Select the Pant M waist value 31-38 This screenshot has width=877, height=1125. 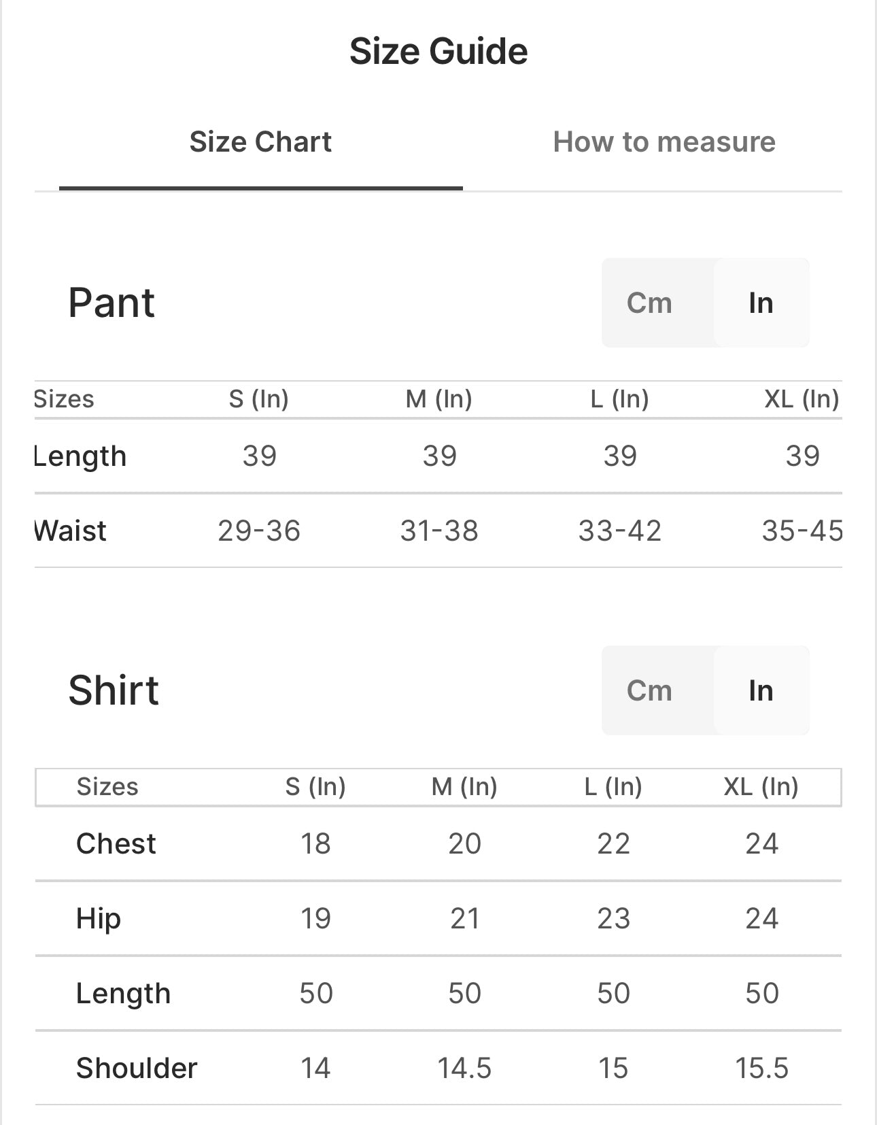(439, 531)
